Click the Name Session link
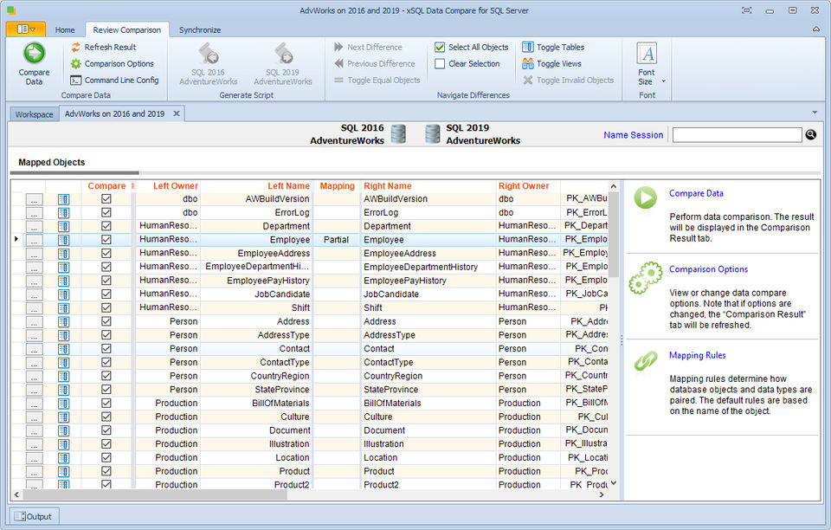The image size is (831, 530). click(634, 135)
